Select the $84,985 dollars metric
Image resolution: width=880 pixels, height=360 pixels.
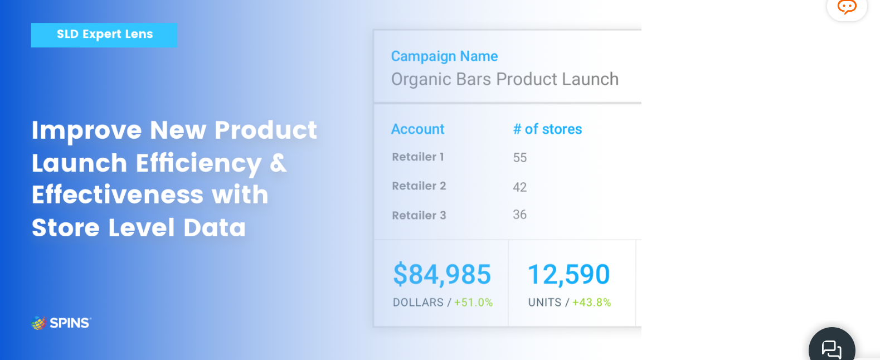point(442,274)
